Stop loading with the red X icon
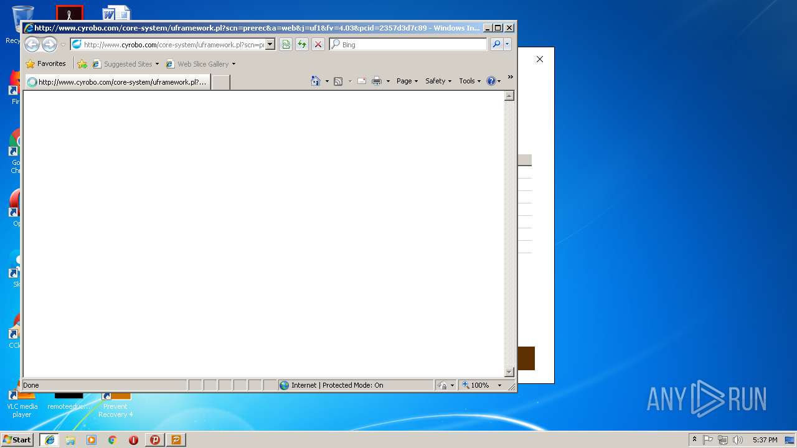The image size is (797, 448). point(318,44)
